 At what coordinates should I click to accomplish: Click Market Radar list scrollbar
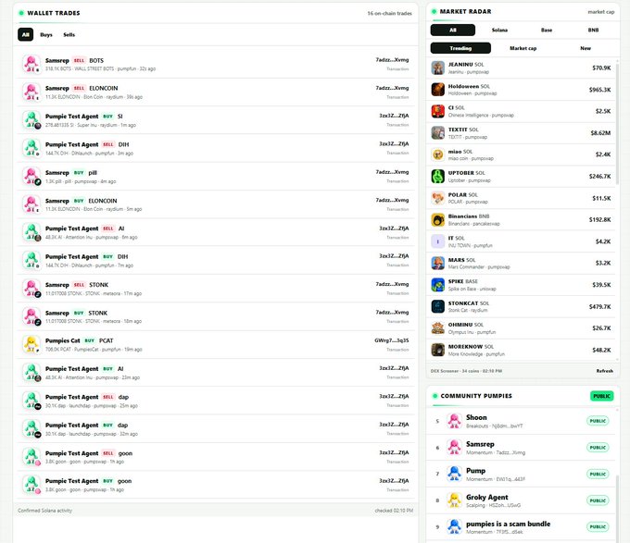(617, 122)
